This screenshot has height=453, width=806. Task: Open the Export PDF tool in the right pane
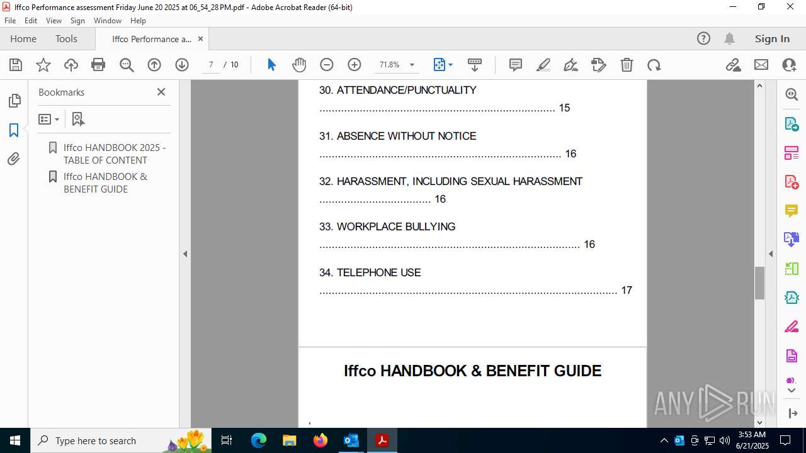(792, 123)
